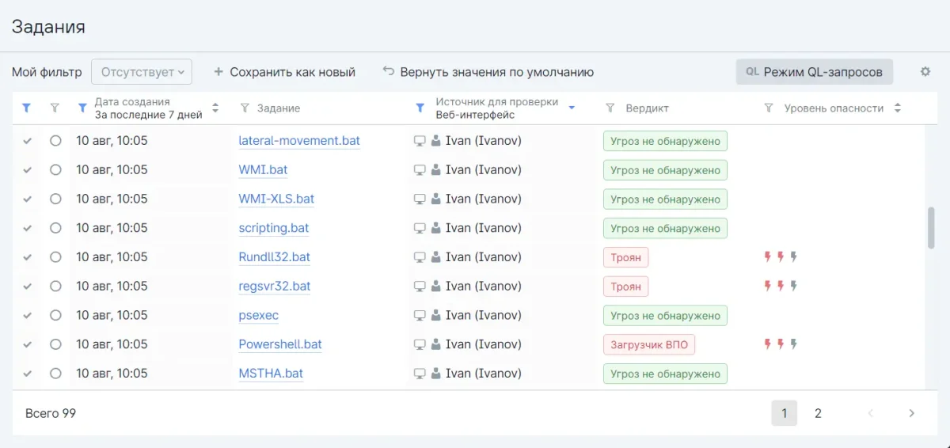Open the Уровень опасности filter icon

pos(769,108)
